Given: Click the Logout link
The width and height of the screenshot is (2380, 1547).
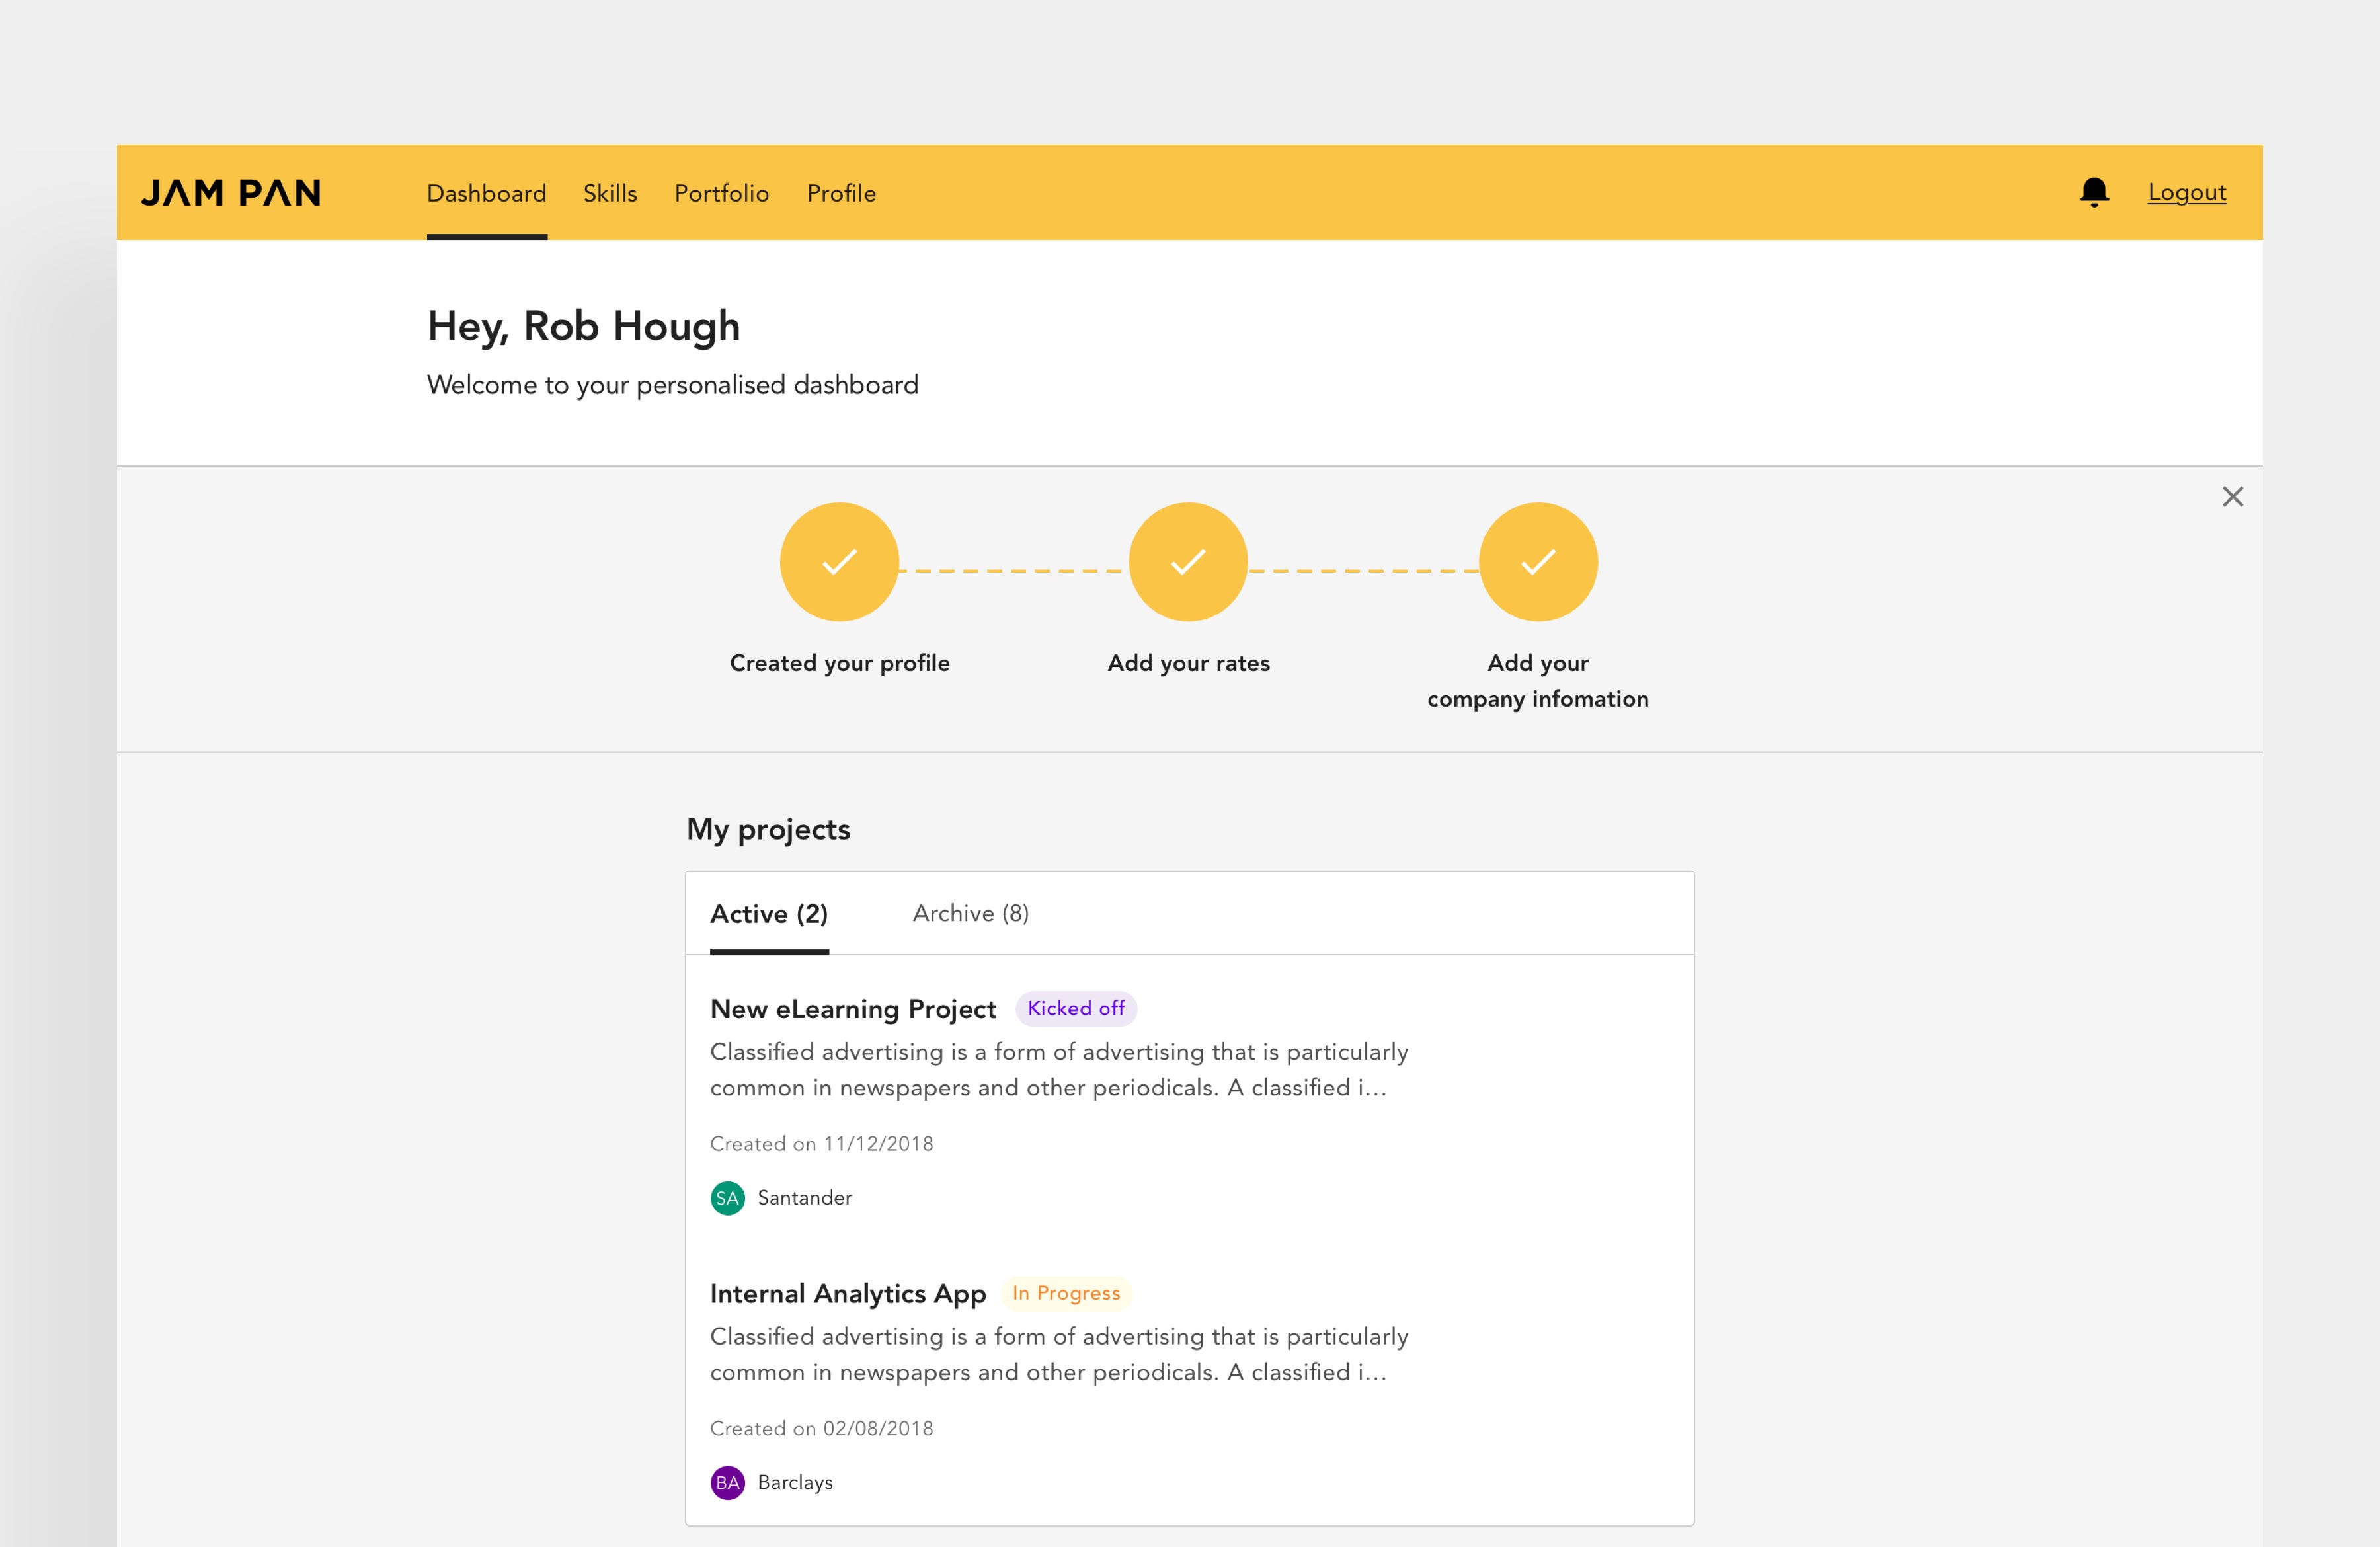Looking at the screenshot, I should (x=2186, y=192).
